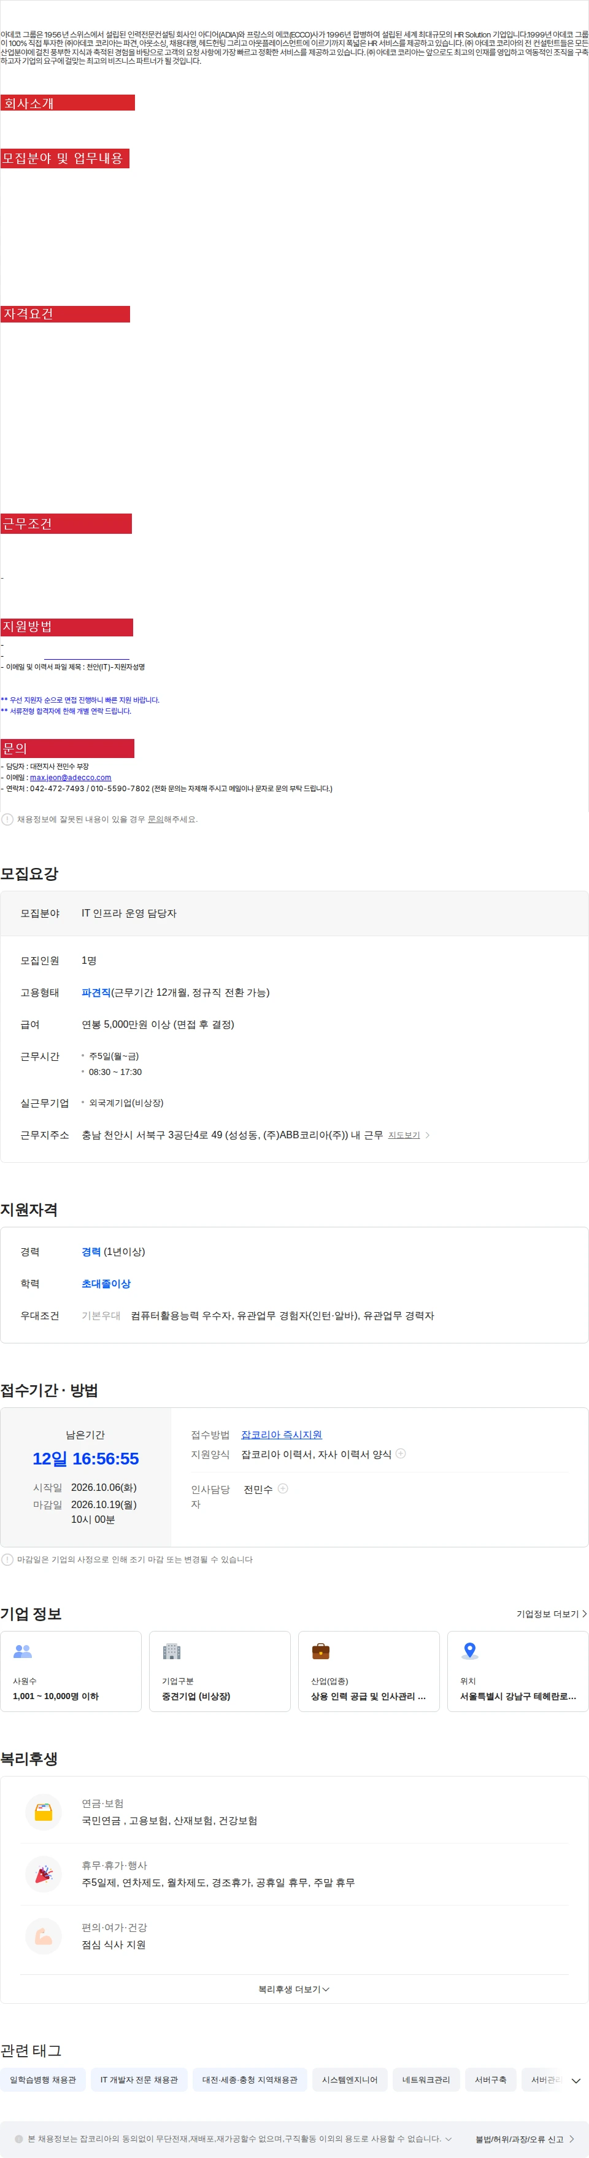Click the plus icon next to 전민수
Screen dimensions: 589x2158
pyautogui.click(x=283, y=1488)
